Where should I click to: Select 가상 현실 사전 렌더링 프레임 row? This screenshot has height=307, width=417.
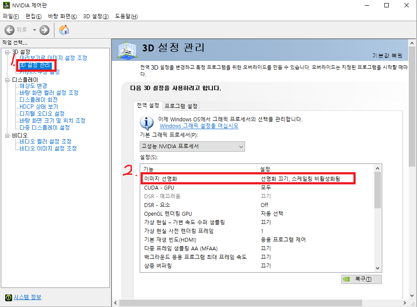(x=257, y=231)
